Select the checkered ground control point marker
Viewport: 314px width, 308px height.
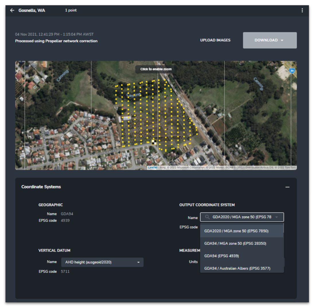tap(154, 142)
